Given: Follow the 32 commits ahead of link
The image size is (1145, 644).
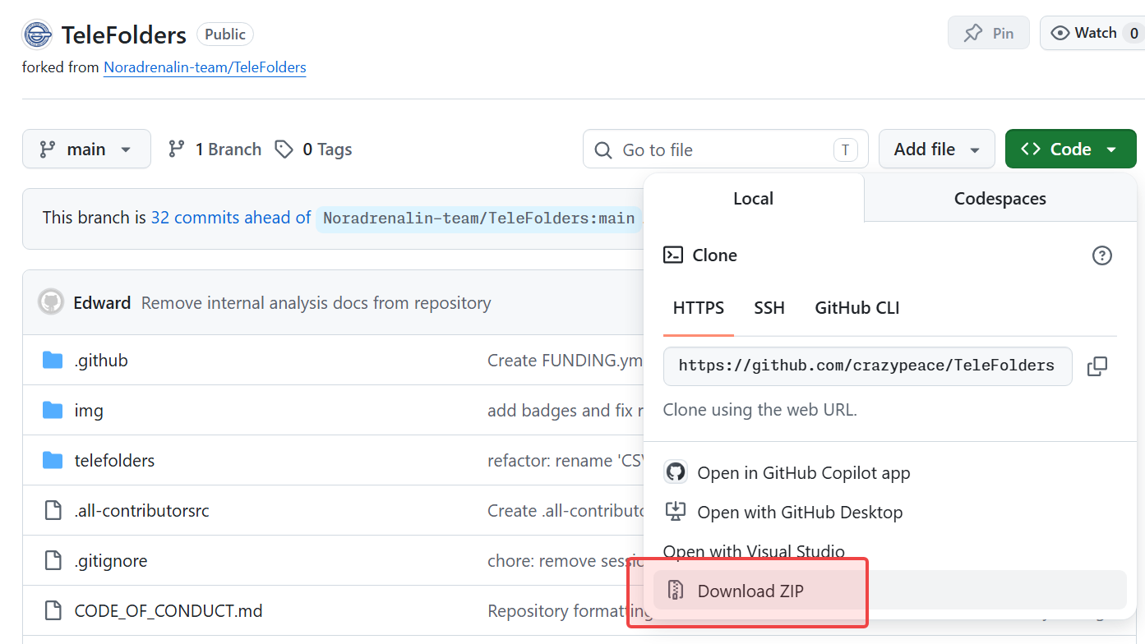Looking at the screenshot, I should click(x=231, y=218).
